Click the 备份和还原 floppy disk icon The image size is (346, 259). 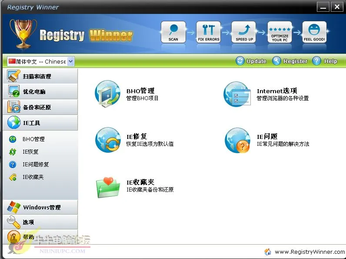pyautogui.click(x=13, y=107)
